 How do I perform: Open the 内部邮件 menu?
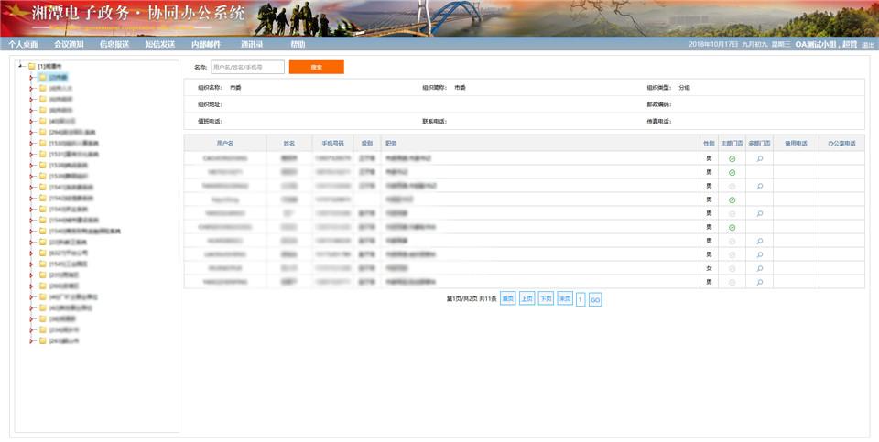click(206, 44)
